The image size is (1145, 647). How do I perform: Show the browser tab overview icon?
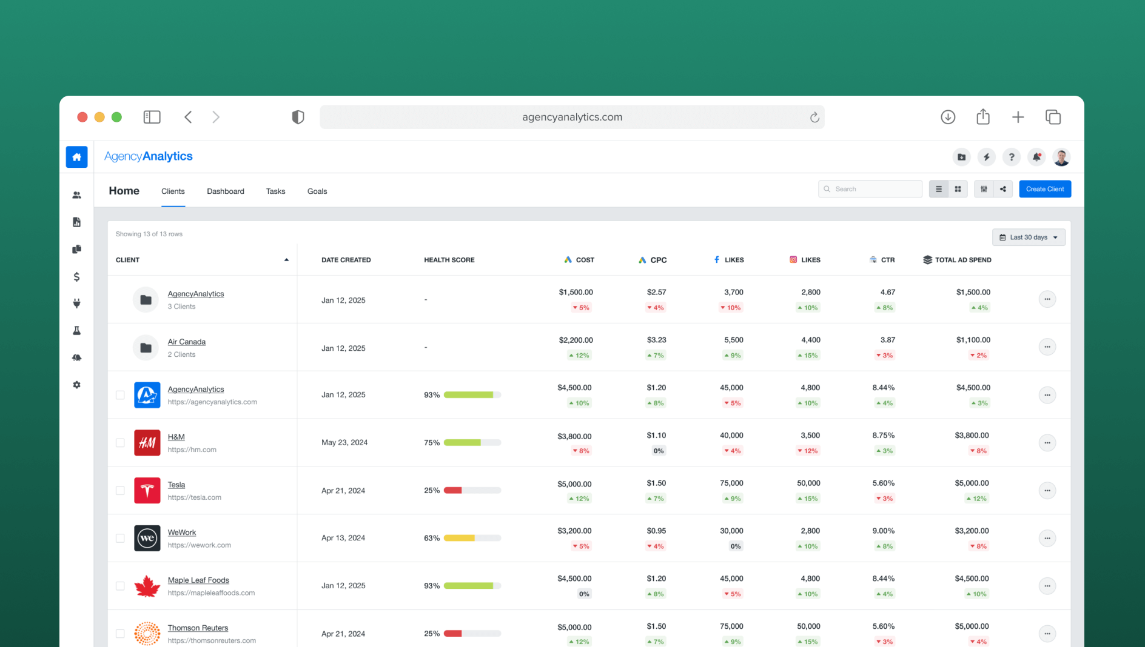[x=1053, y=117]
